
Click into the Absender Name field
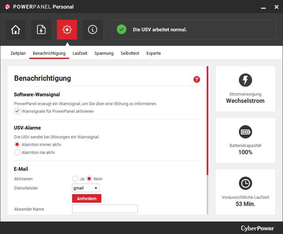point(105,209)
